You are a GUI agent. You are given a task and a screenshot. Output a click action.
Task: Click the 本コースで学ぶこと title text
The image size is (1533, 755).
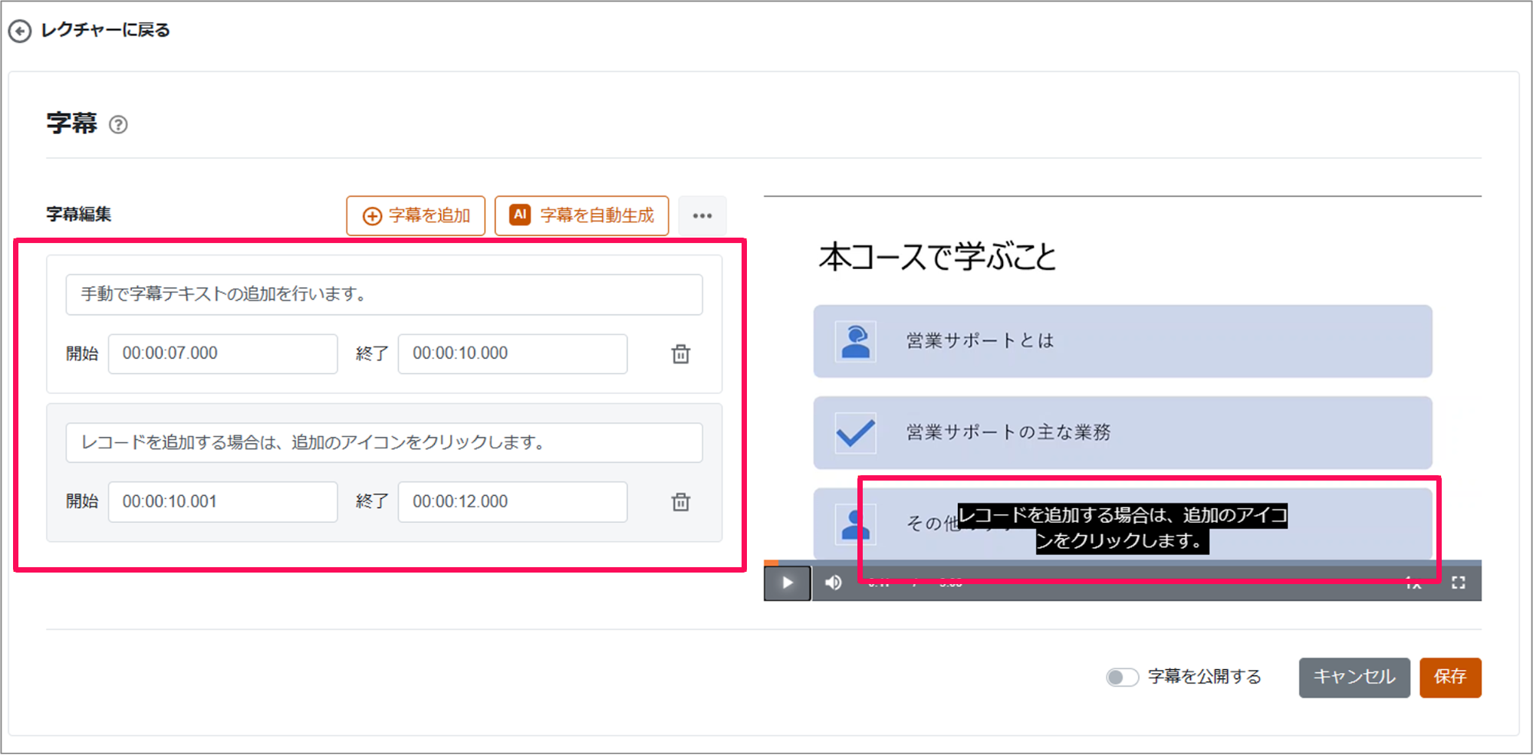937,257
